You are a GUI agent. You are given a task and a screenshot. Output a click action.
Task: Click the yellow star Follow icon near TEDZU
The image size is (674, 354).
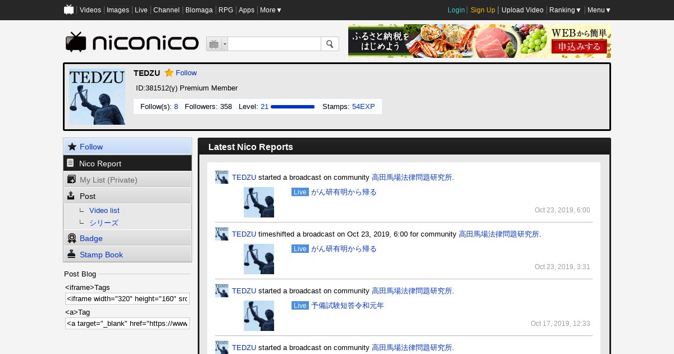[x=169, y=73]
